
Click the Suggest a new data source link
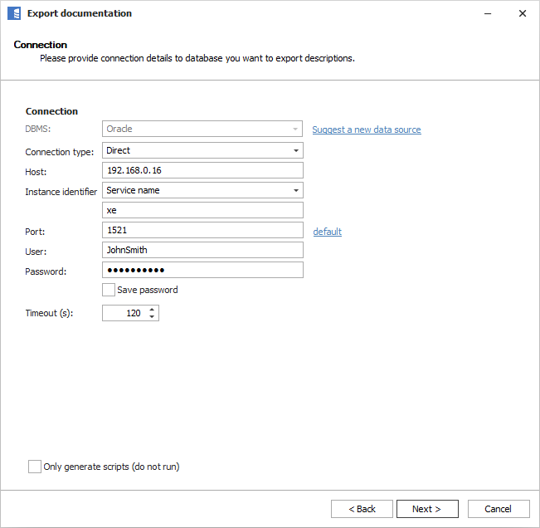tap(366, 130)
